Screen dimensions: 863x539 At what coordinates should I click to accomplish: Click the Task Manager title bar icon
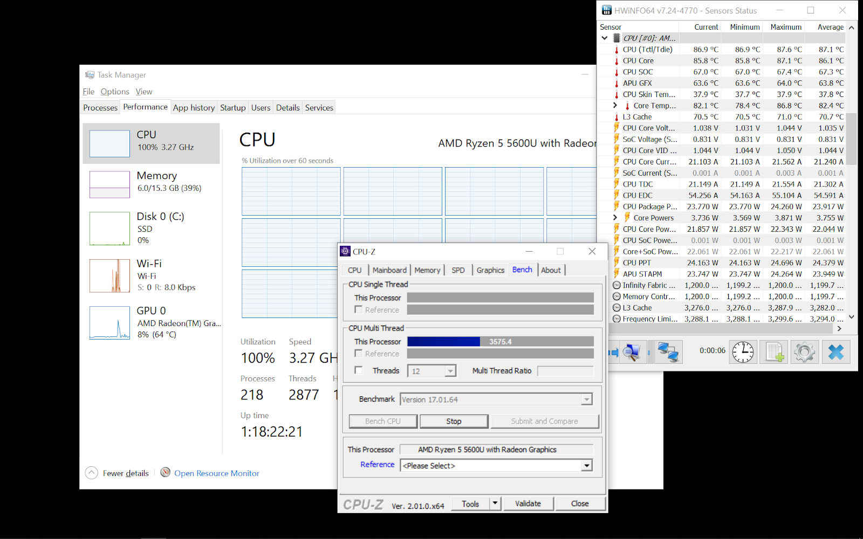pos(90,75)
